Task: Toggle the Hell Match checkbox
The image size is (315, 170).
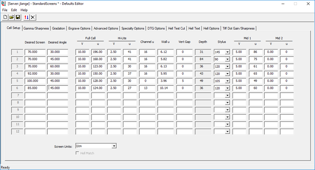Action: tap(77, 152)
